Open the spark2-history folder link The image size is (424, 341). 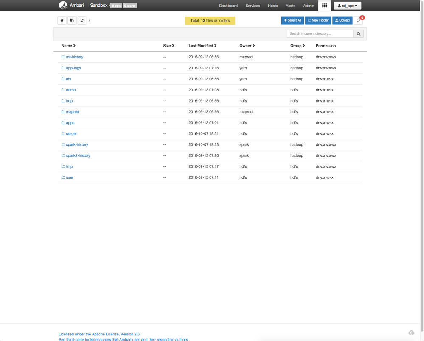(78, 155)
